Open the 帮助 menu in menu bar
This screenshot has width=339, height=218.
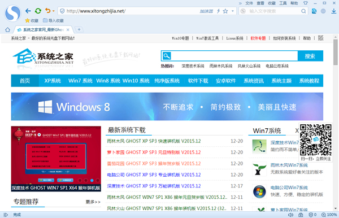tap(294, 3)
